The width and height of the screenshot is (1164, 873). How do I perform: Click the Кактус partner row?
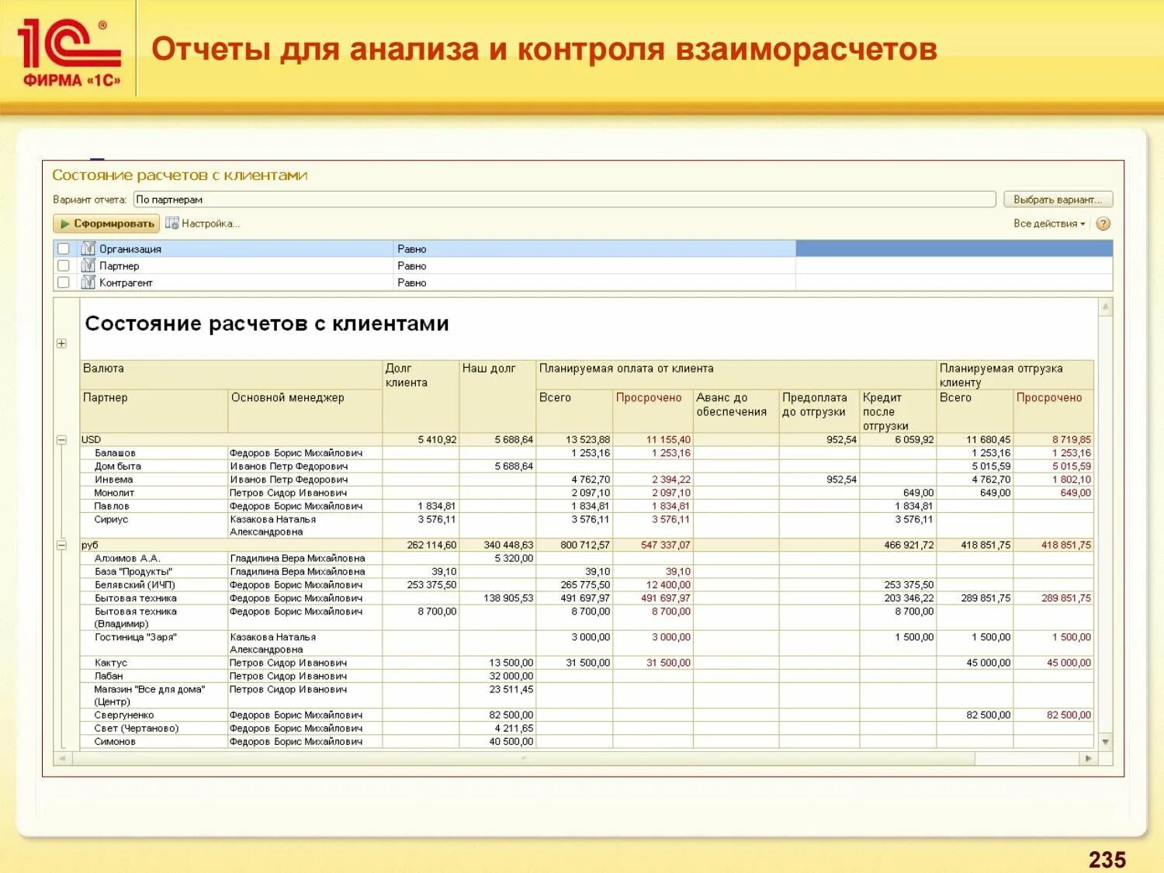click(x=587, y=663)
